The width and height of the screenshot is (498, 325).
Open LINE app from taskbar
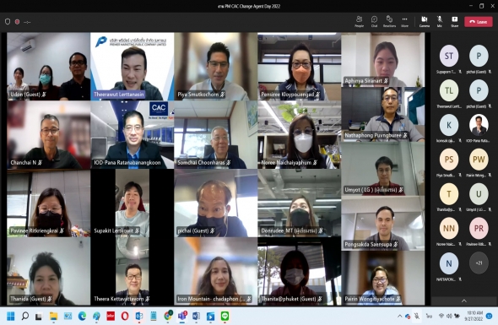click(x=225, y=316)
